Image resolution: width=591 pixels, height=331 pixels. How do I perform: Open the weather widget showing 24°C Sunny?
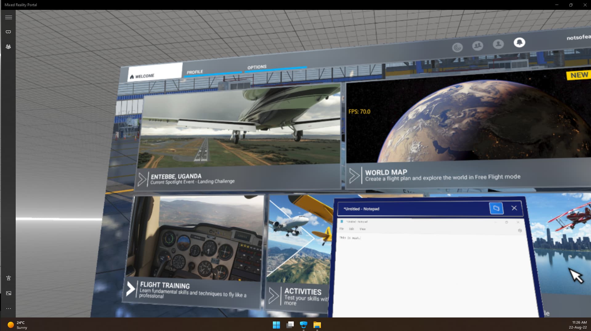(18, 325)
